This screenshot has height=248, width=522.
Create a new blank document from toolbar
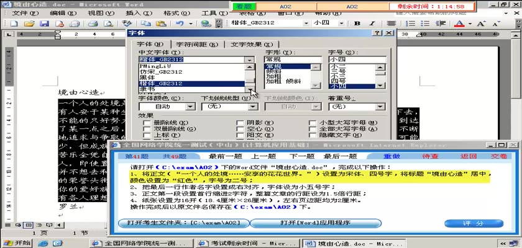14,24
